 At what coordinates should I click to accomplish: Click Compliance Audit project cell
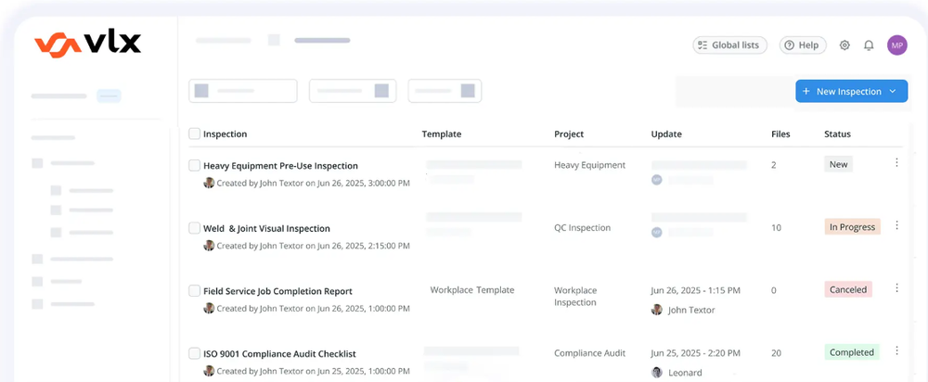click(x=589, y=353)
